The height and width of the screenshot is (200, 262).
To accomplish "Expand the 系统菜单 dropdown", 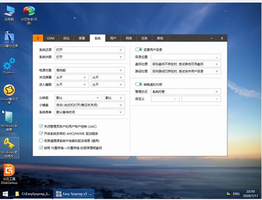I will coord(90,112).
